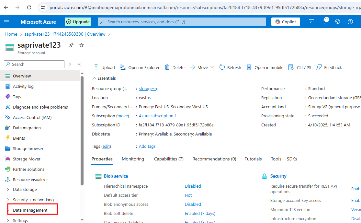The height and width of the screenshot is (223, 361).
Task: Click Open in mobile
Action: [x=265, y=67]
